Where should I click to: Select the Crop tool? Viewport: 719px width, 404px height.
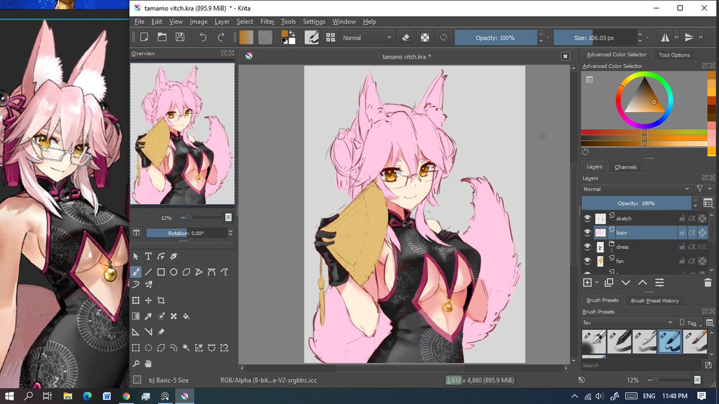[x=161, y=300]
